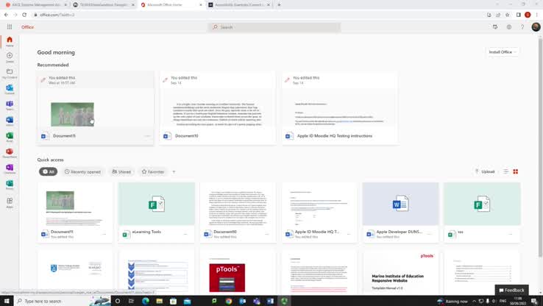Viewport: 543px width, 306px height.
Task: Click the Office search box
Action: (274, 27)
